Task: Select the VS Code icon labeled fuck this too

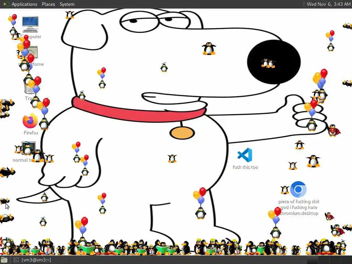Action: click(x=245, y=155)
